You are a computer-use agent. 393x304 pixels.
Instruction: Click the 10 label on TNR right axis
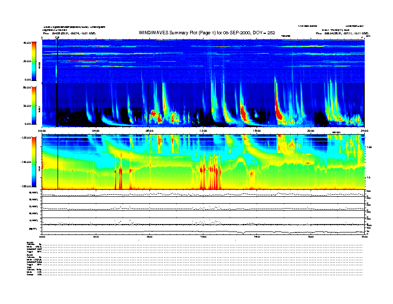368,178
